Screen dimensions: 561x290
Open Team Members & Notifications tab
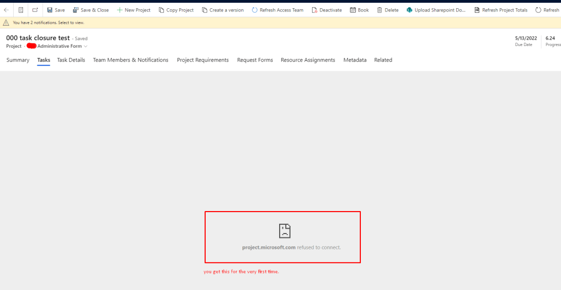[131, 60]
